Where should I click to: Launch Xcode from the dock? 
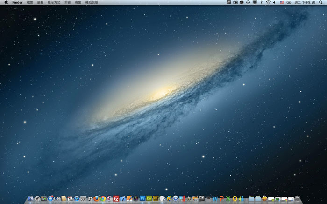[122, 198]
